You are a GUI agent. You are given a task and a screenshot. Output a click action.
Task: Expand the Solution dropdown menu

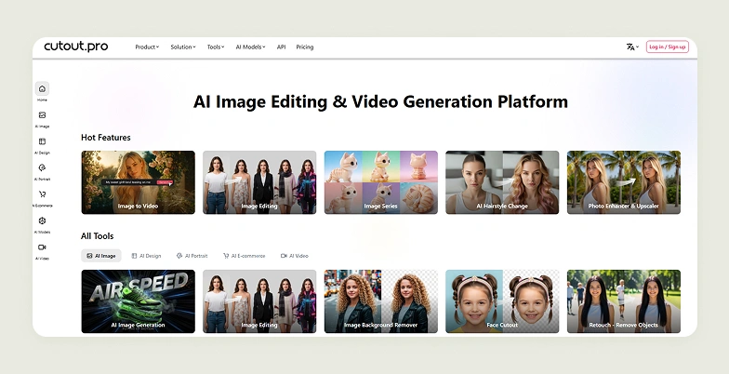182,47
